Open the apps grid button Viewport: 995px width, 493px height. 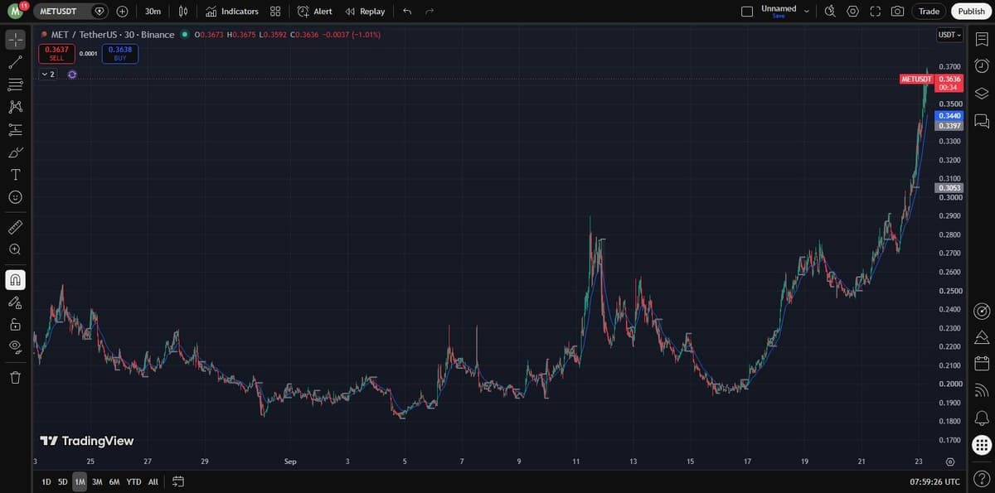(x=981, y=445)
